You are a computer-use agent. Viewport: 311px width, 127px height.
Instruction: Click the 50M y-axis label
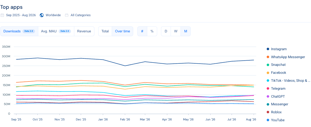click(x=7, y=104)
